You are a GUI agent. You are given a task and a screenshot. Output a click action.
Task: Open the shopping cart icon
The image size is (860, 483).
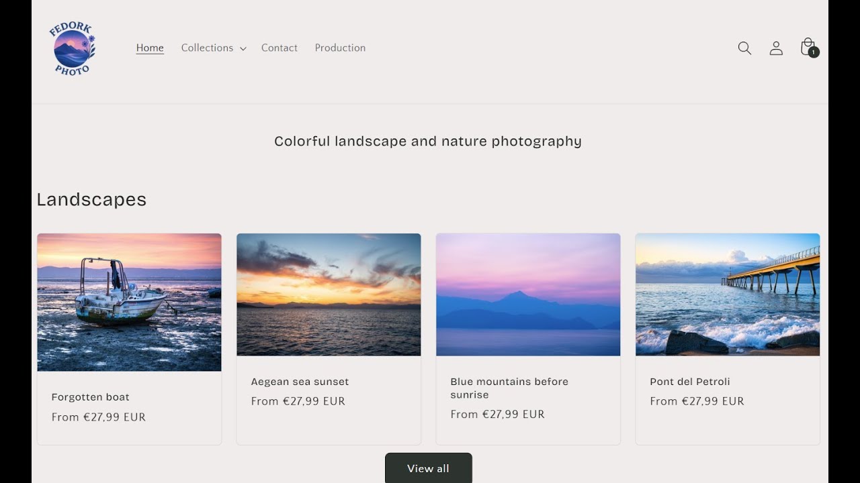click(x=808, y=48)
